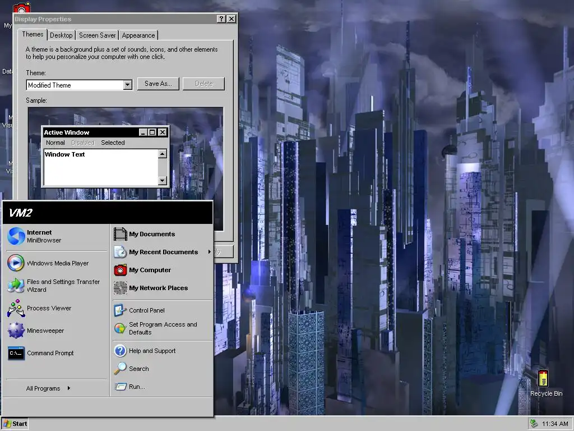Launch Windows Media Player icon
This screenshot has height=431, width=574.
(16, 263)
